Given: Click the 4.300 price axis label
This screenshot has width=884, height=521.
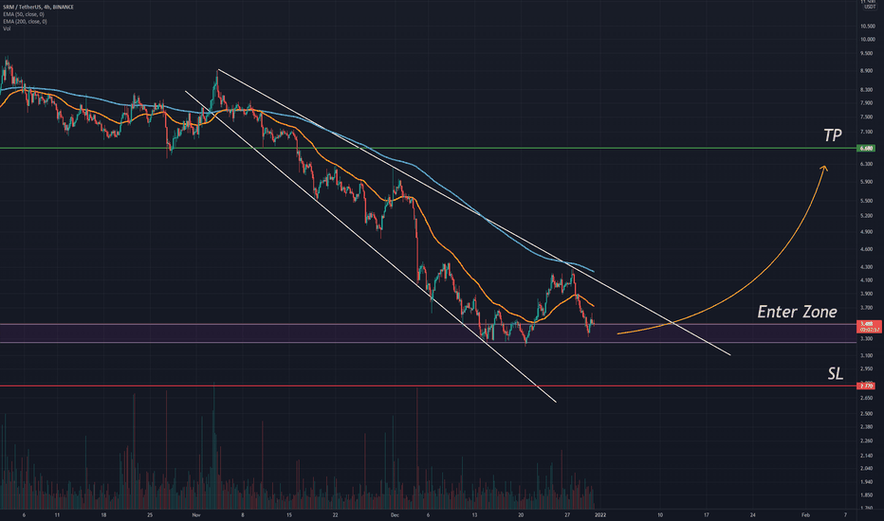Looking at the screenshot, I should [x=868, y=267].
